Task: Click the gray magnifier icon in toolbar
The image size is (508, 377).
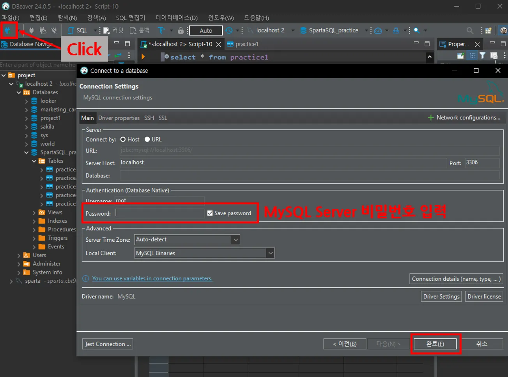Action: (x=470, y=30)
